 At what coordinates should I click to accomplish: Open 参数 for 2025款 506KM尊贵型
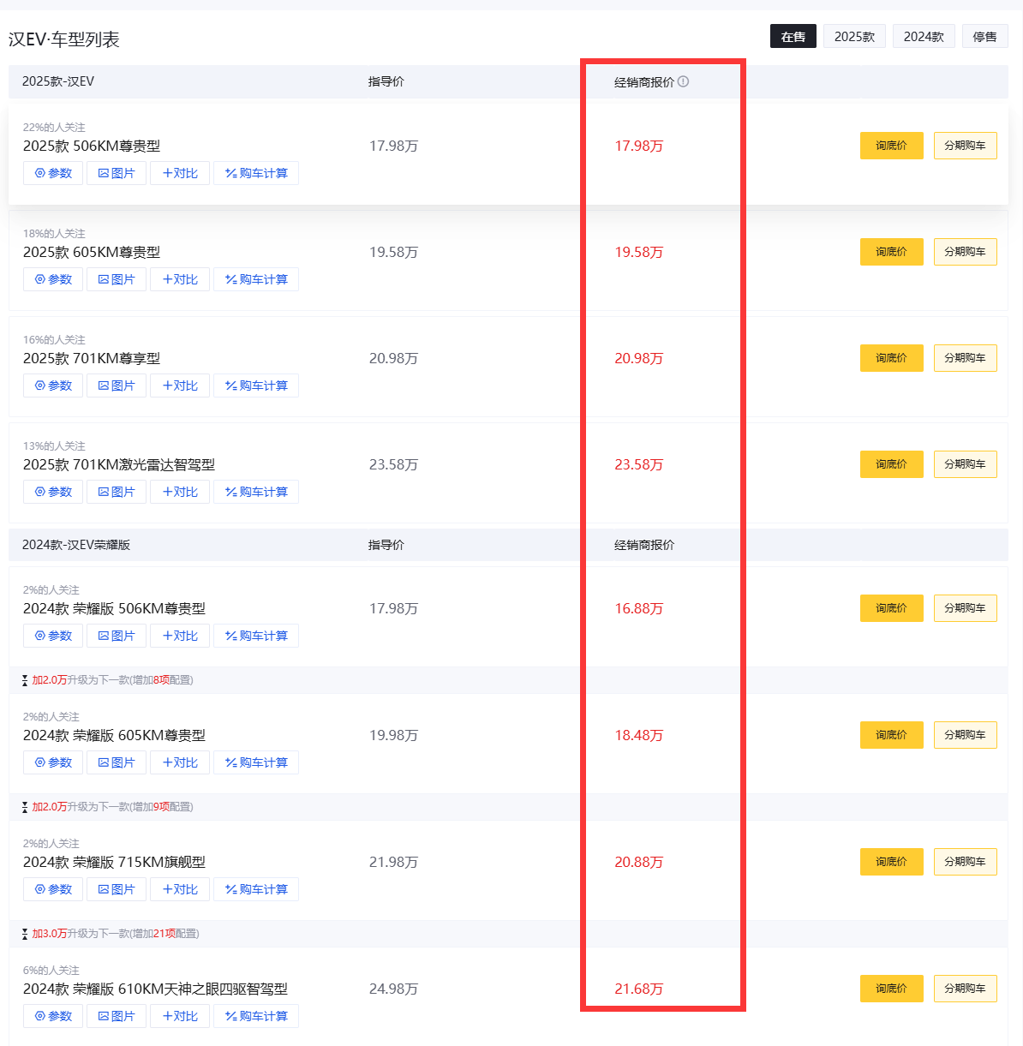[53, 173]
